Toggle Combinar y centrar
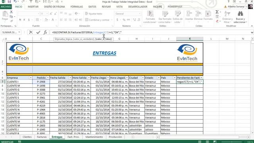 pos(97,20)
